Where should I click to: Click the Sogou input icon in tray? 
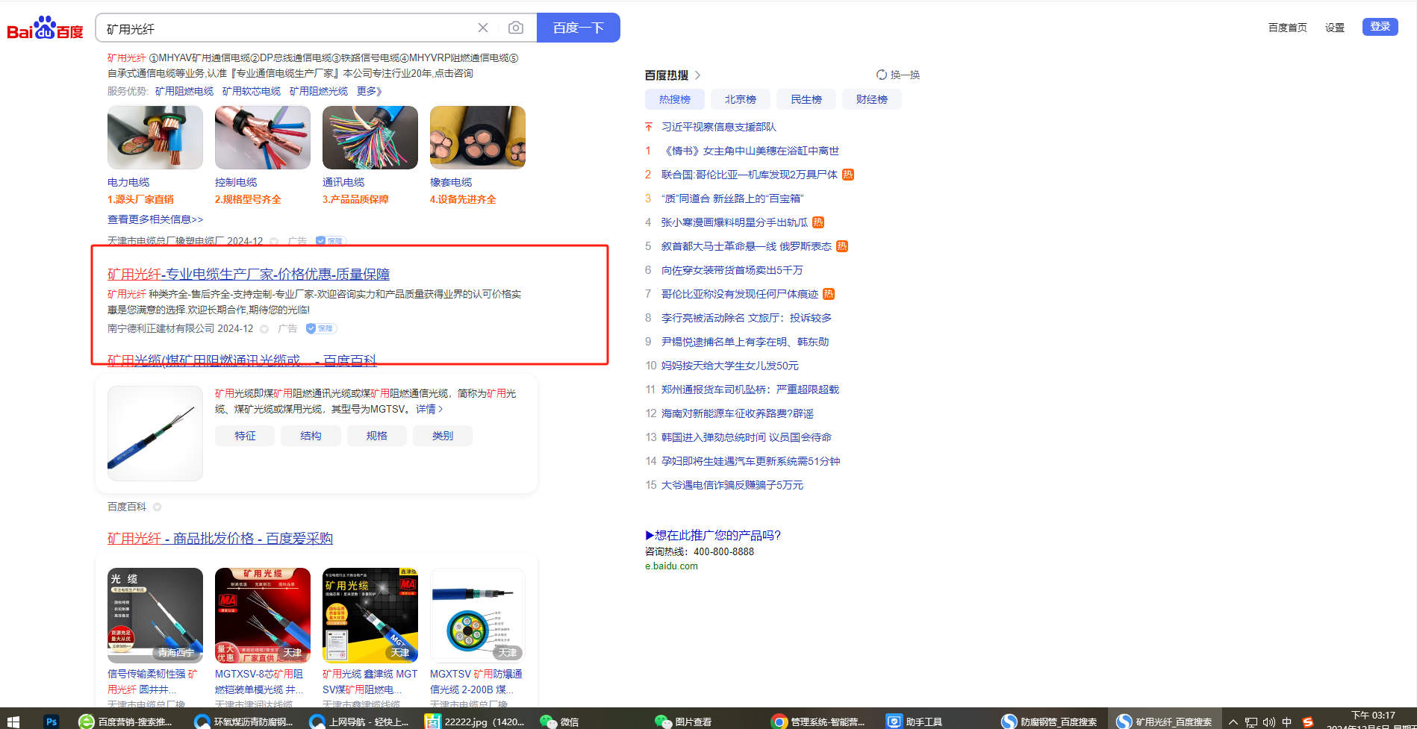click(x=1307, y=722)
